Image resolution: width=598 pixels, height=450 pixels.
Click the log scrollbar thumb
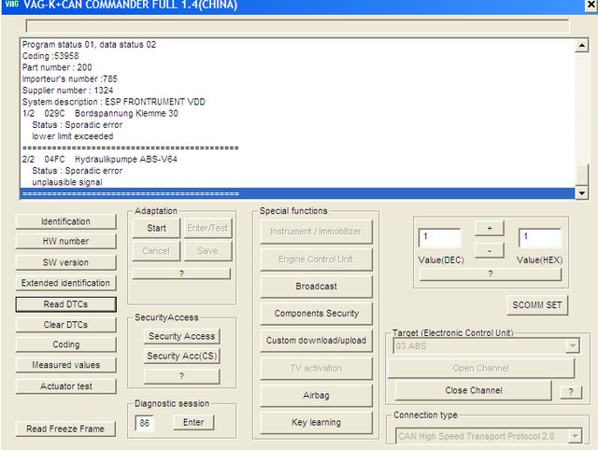tap(581, 175)
